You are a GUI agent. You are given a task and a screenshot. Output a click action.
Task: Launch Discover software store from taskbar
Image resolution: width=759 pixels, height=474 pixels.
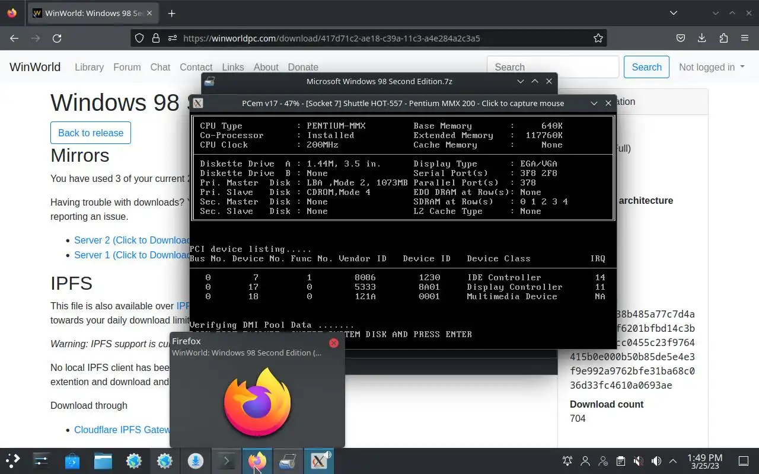tap(72, 461)
